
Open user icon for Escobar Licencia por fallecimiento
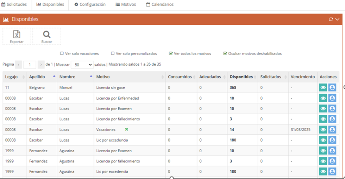tap(332, 119)
